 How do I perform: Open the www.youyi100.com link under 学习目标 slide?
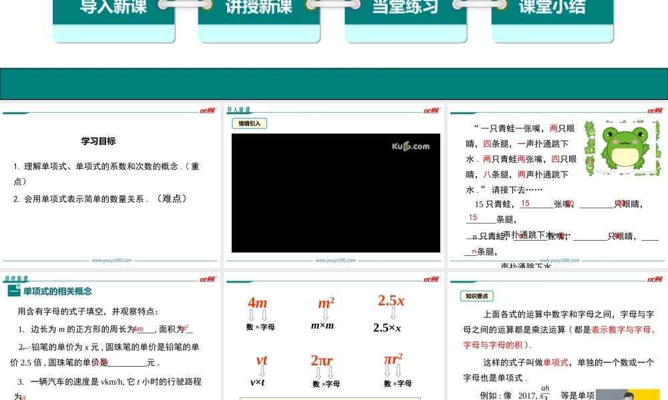tap(112, 261)
